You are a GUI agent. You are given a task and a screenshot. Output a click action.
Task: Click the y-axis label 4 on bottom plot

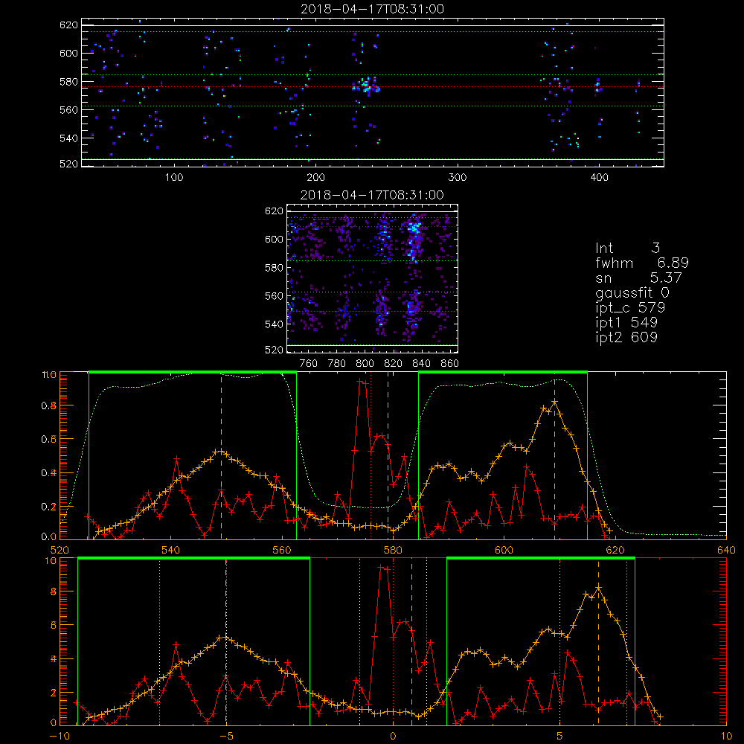point(53,659)
